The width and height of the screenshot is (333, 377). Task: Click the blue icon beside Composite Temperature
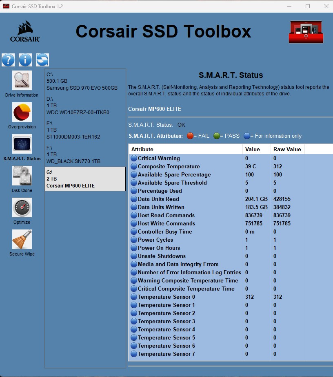[x=134, y=166]
